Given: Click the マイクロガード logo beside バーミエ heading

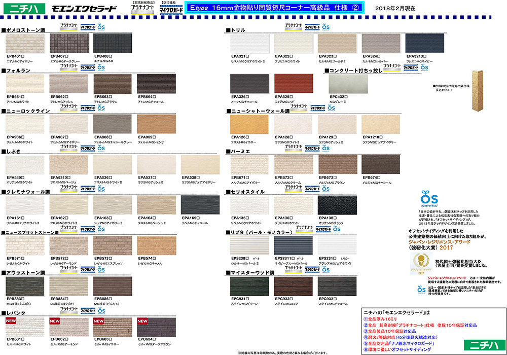Looking at the screenshot, I should point(312,149).
